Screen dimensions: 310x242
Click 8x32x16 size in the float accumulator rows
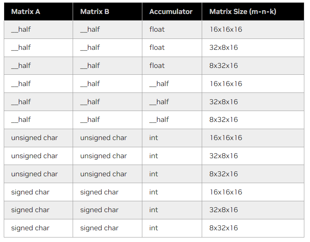tap(224, 66)
